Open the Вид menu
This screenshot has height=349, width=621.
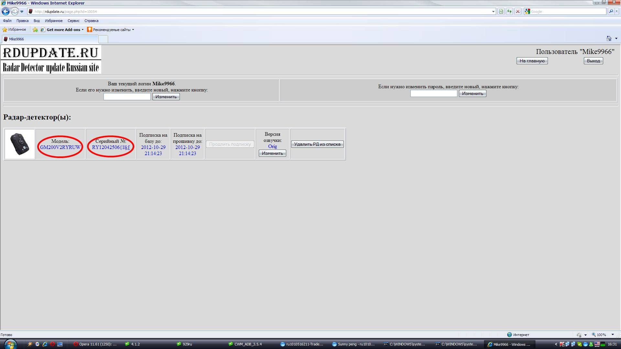37,21
